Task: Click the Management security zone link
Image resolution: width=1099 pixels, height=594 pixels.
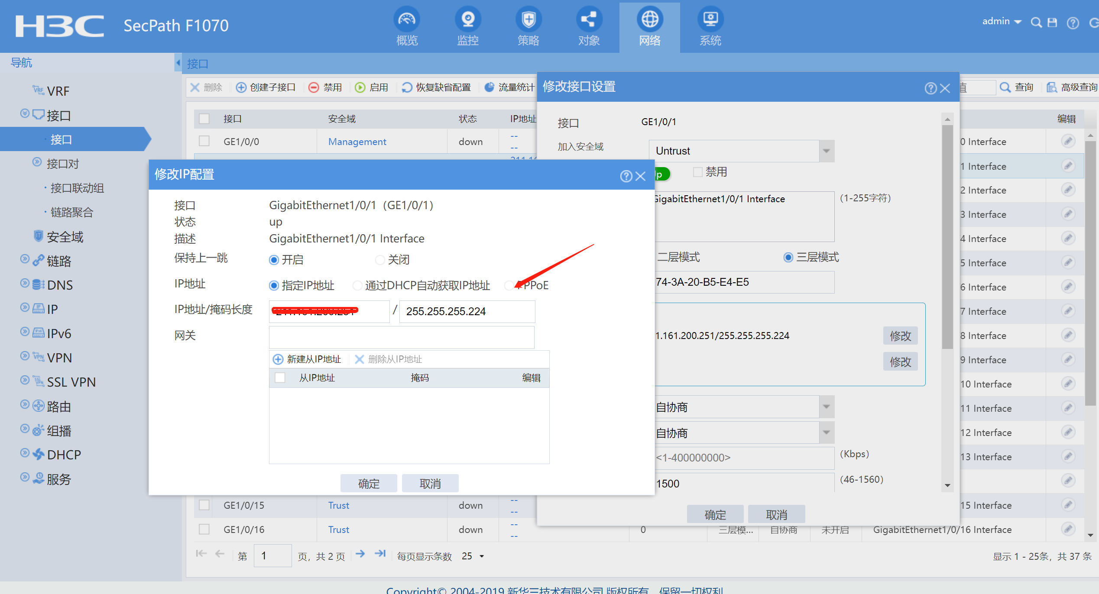Action: (357, 142)
